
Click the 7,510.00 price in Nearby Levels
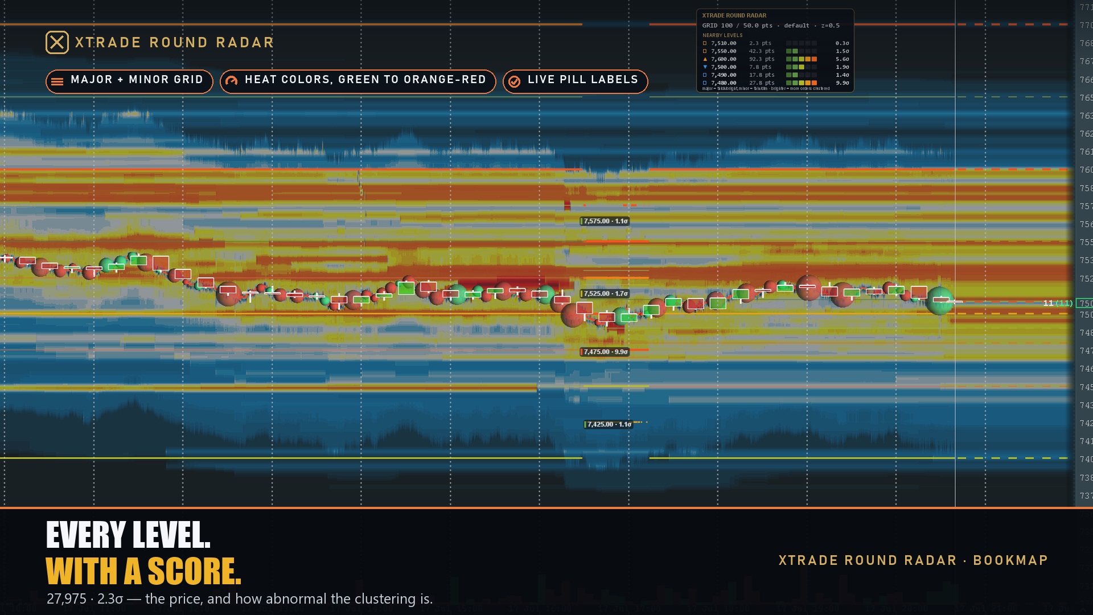724,43
